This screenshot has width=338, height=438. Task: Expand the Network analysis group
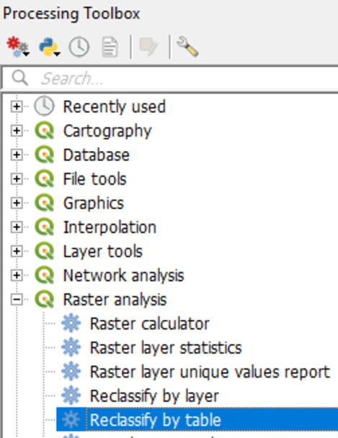[x=17, y=275]
